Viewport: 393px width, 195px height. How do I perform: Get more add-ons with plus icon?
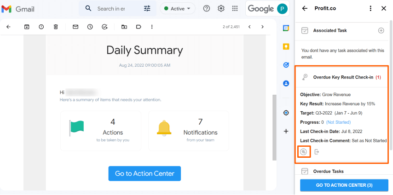286,131
